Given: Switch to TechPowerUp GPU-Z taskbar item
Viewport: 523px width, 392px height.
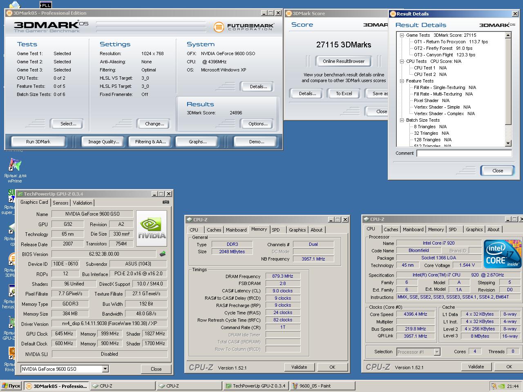Looking at the screenshot, I should click(256, 386).
